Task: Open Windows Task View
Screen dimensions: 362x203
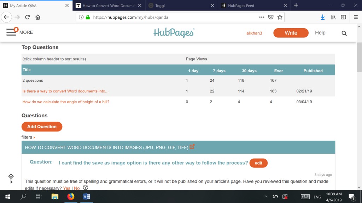Action: pyautogui.click(x=39, y=197)
